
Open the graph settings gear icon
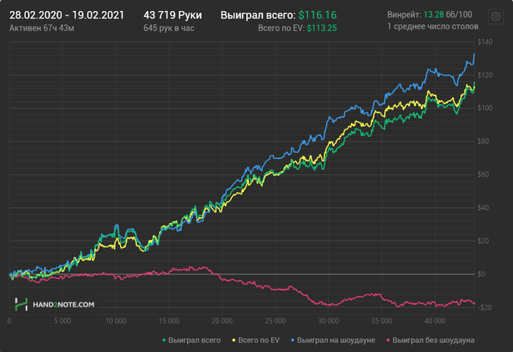tap(495, 16)
